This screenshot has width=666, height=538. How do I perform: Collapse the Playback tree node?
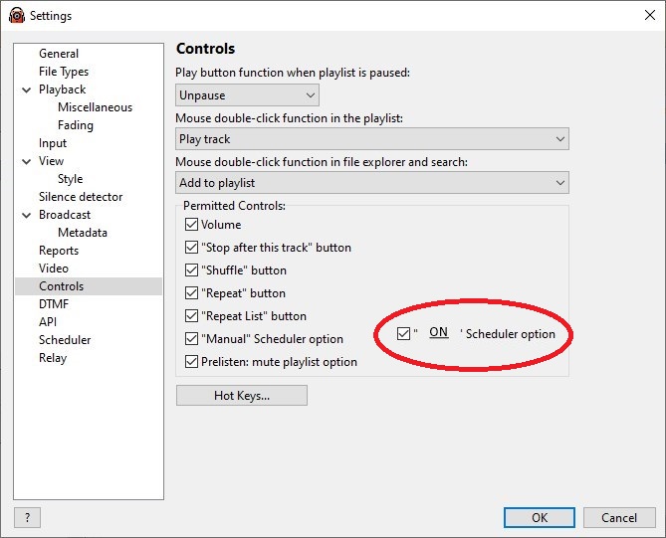pos(26,90)
